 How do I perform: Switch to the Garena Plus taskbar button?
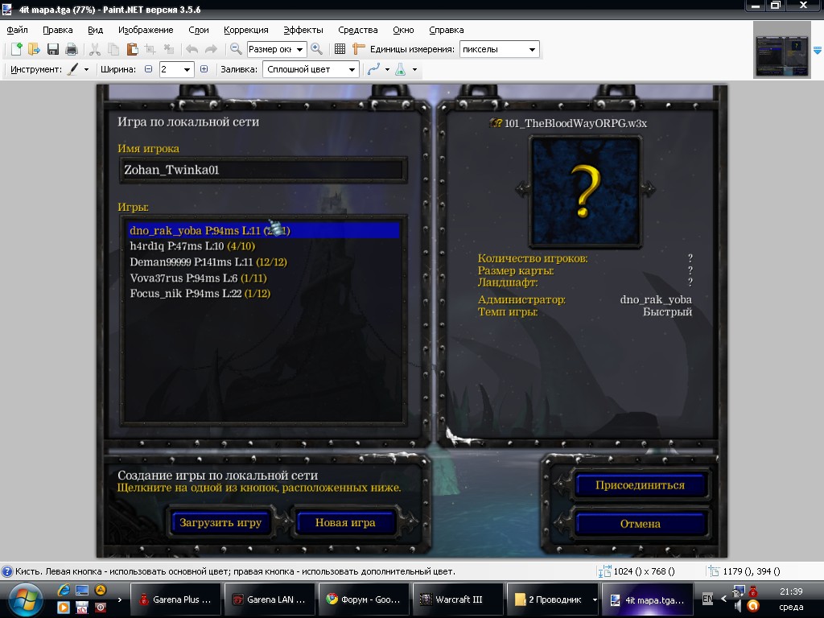(x=175, y=599)
